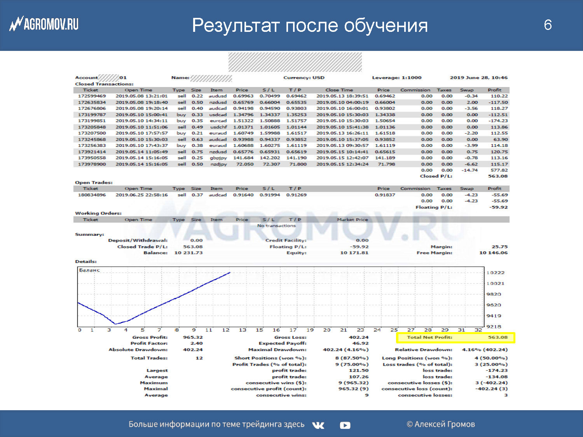The image size is (583, 437).
Task: Click the Total Trades value 12
Action: click(x=199, y=358)
